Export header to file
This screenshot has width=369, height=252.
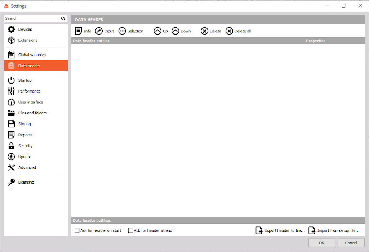point(280,230)
